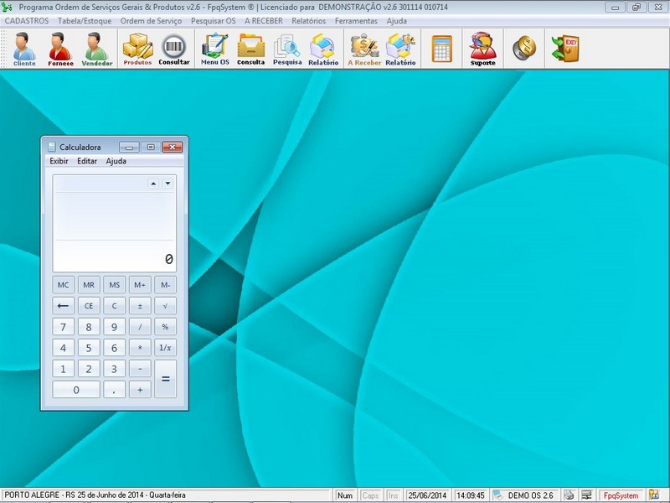Screen dimensions: 670x503
Task: Click the calculator display showing 0
Action: point(115,223)
